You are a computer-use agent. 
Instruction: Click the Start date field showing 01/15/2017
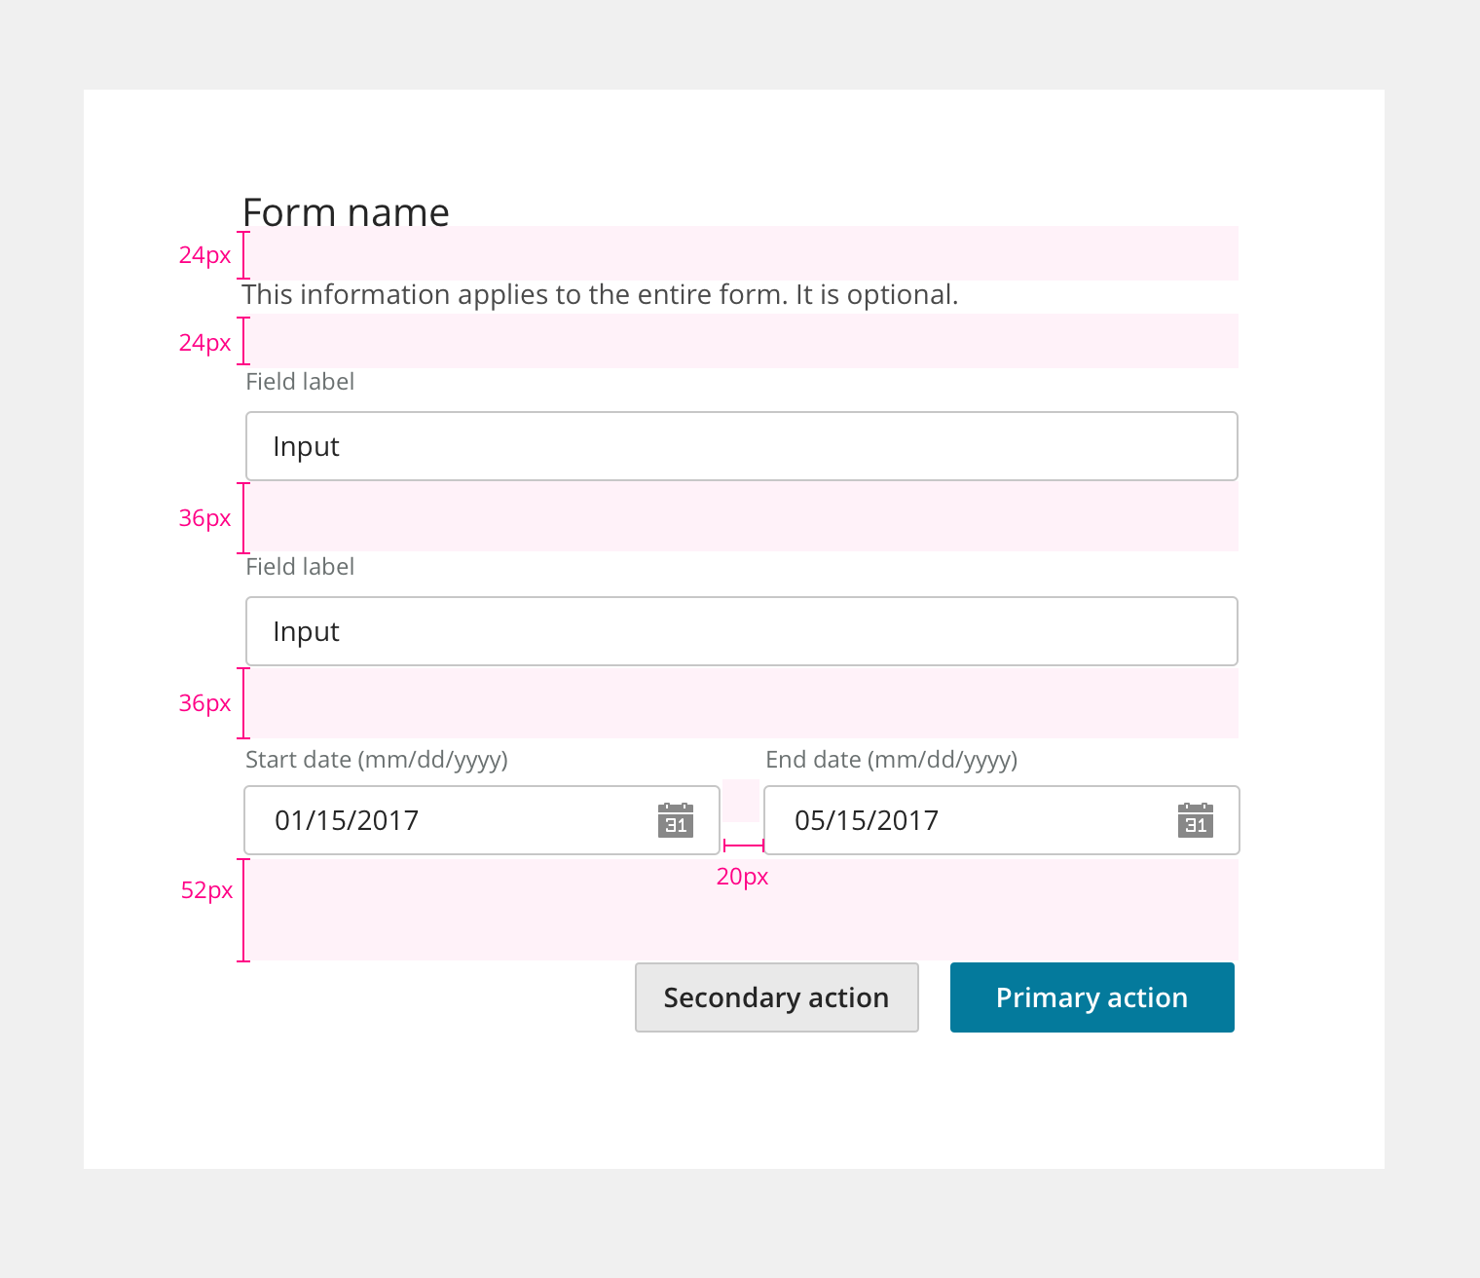[x=448, y=820]
